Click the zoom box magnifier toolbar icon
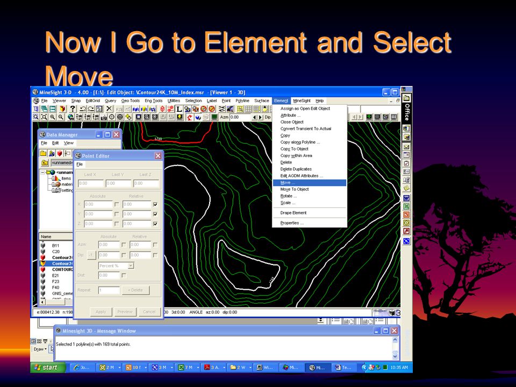 tap(36, 117)
